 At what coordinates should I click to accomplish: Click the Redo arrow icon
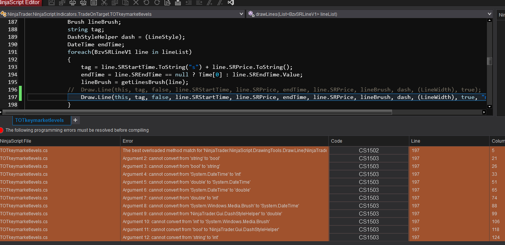157,3
